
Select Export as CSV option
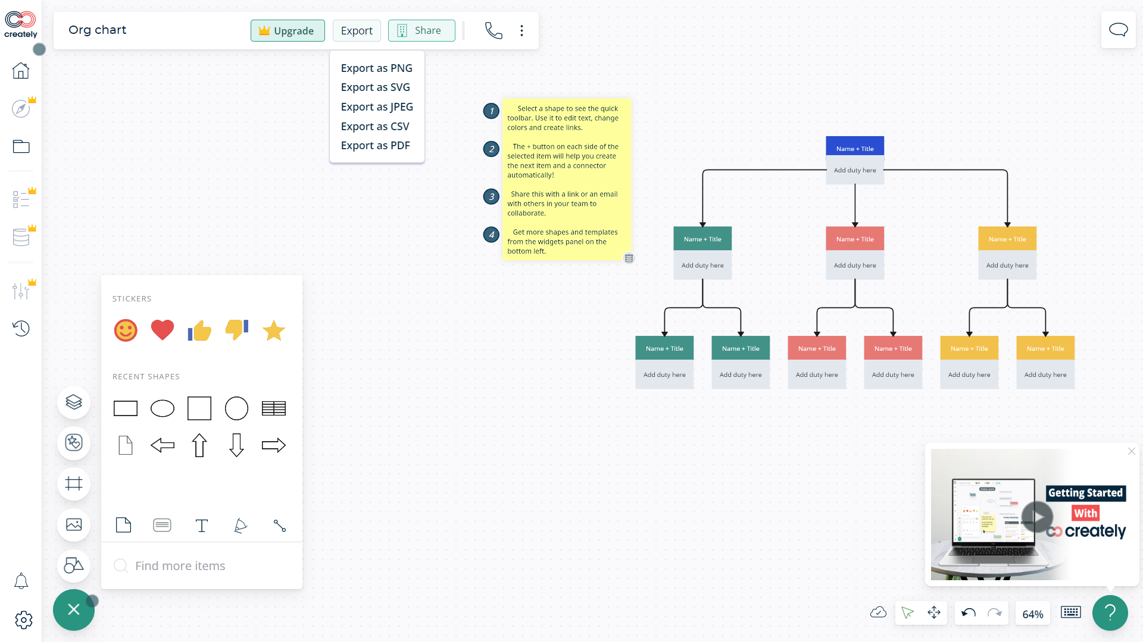click(375, 125)
